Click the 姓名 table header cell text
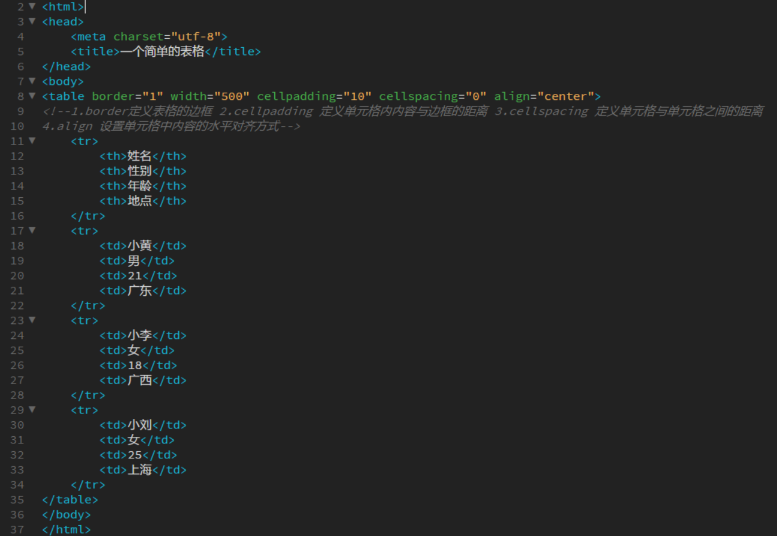The width and height of the screenshot is (777, 536). coord(139,156)
